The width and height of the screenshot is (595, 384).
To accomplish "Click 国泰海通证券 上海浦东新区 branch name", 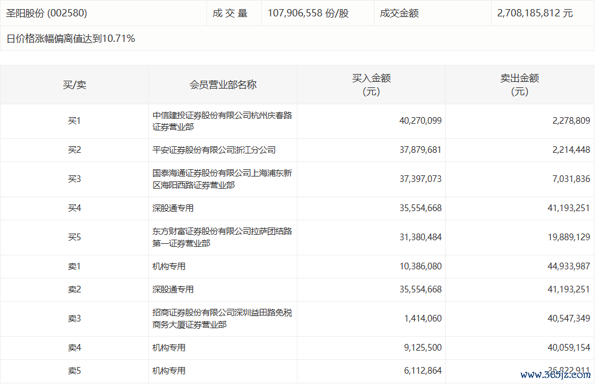I will 222,179.
